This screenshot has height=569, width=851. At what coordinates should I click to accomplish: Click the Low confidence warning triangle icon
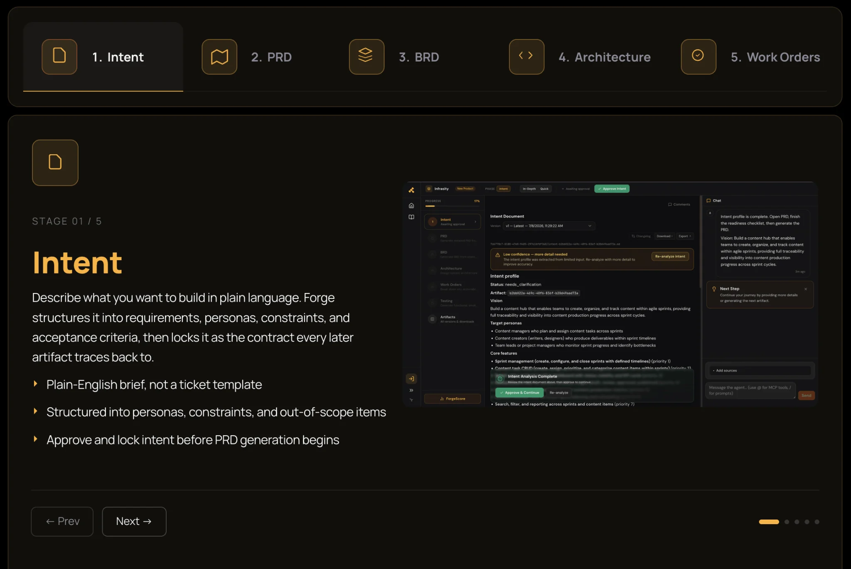pos(497,255)
